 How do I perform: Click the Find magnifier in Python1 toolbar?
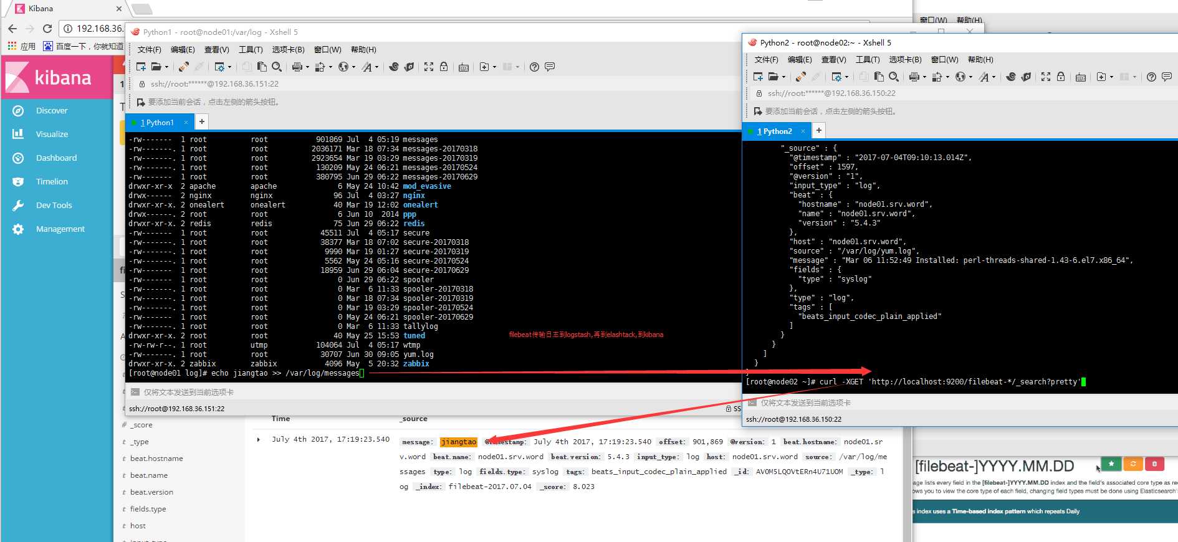point(277,67)
